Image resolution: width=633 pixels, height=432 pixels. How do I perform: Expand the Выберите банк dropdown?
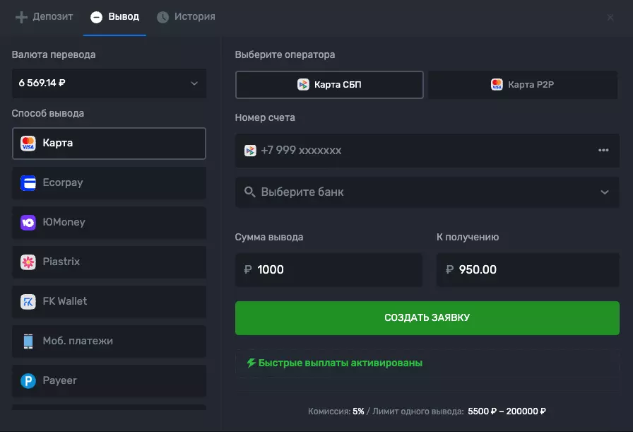click(x=427, y=192)
